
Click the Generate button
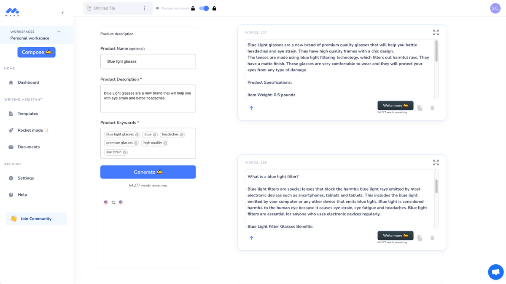[x=148, y=172]
